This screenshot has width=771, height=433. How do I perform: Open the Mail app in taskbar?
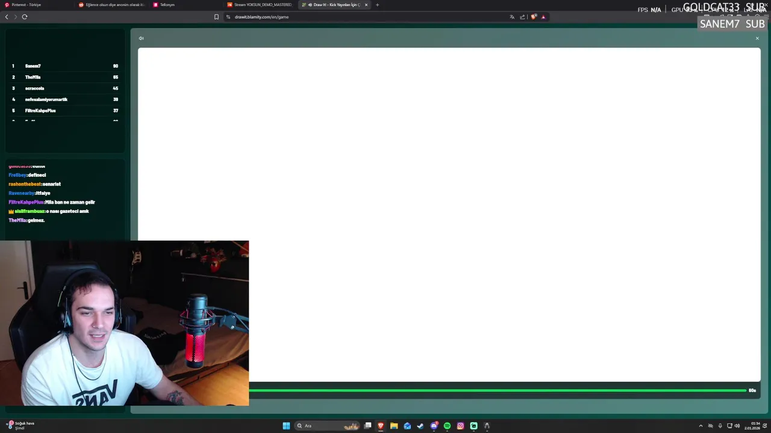click(407, 426)
